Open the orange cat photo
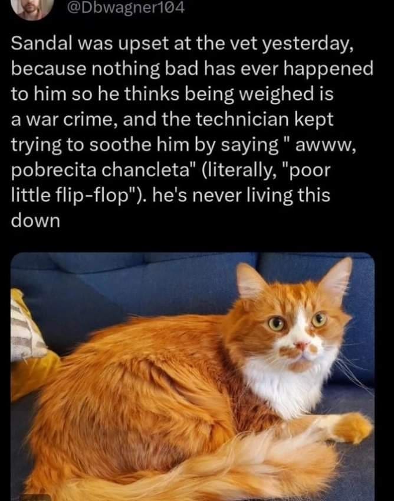This screenshot has height=501, width=394. (x=193, y=377)
